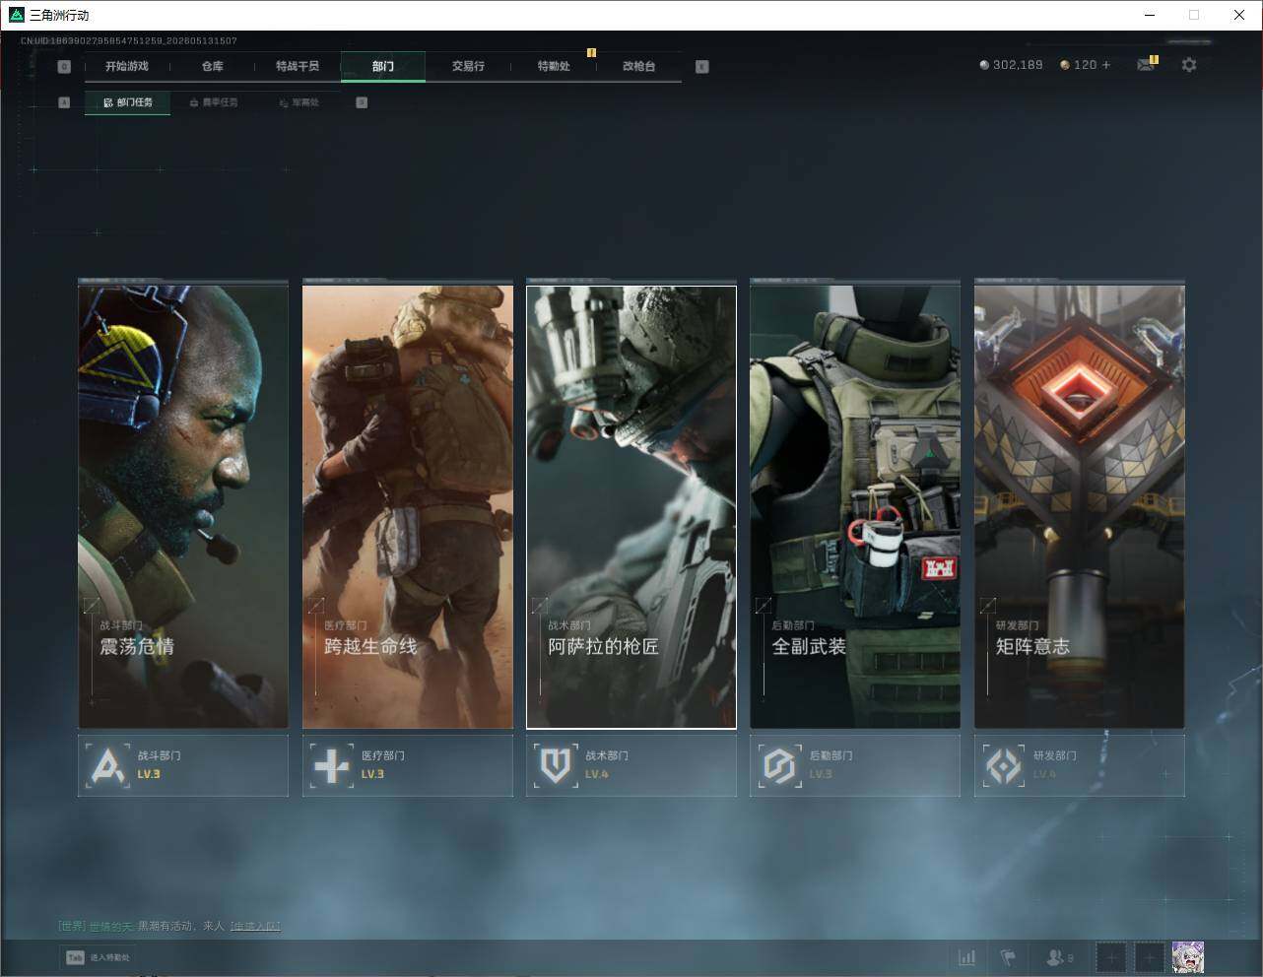This screenshot has height=977, width=1263.
Task: Open the 阿萨拉的枪匠 mission card
Action: pos(631,506)
